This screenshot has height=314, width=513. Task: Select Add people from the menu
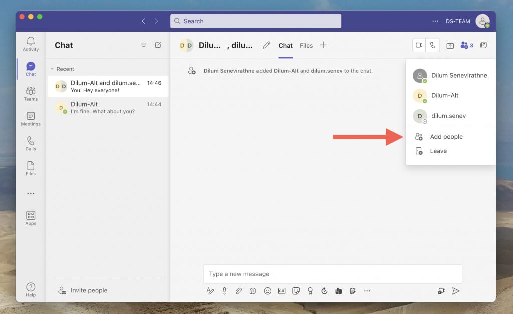tap(446, 137)
